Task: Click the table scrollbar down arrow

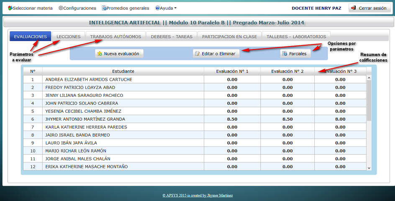Action: click(369, 168)
